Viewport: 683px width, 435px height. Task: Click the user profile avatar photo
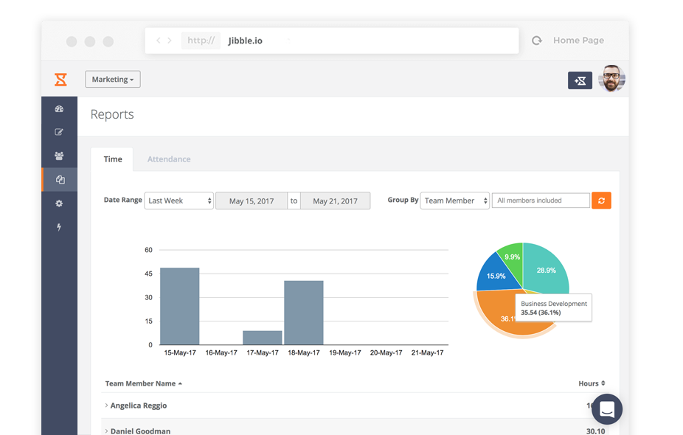point(611,79)
